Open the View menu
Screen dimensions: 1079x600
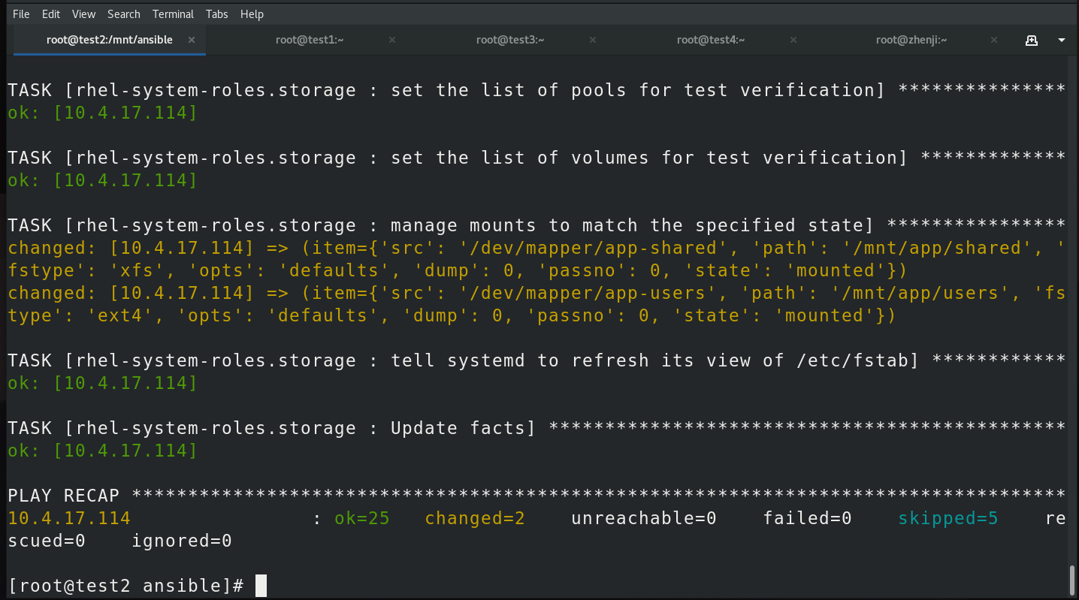click(84, 14)
